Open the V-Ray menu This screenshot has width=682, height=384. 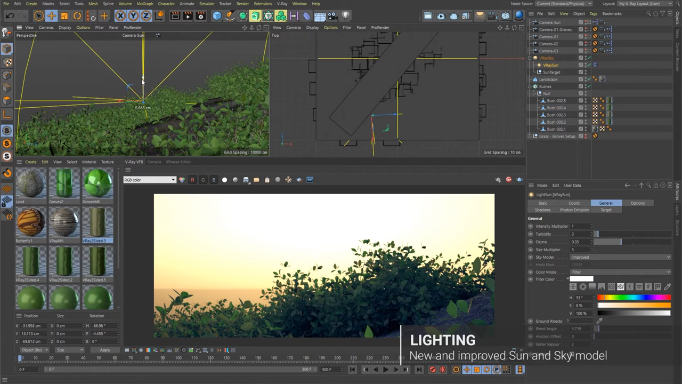[282, 4]
